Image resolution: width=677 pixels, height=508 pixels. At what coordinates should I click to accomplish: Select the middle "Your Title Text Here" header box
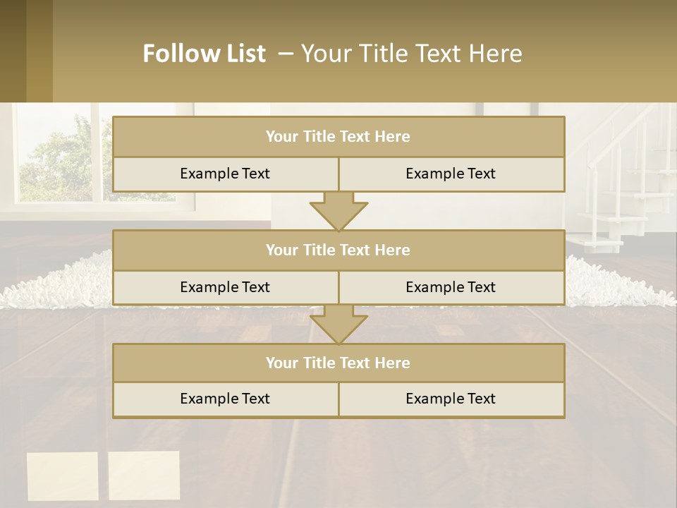pos(338,250)
